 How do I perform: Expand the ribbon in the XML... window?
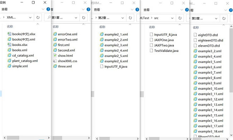[x=43, y=9]
